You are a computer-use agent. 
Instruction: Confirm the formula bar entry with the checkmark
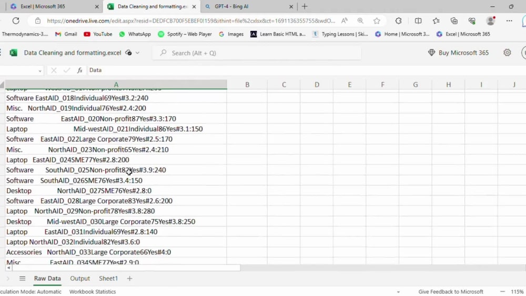point(67,70)
